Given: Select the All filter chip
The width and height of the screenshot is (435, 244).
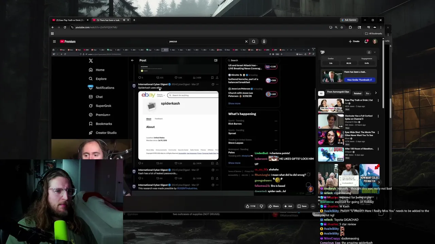Looking at the screenshot, I should pyautogui.click(x=321, y=93).
